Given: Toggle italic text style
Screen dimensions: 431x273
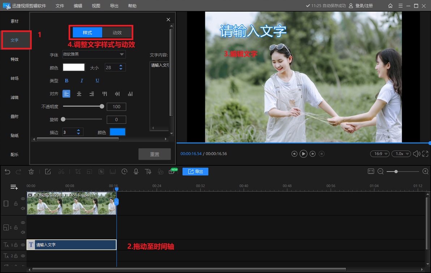Looking at the screenshot, I should [82, 81].
